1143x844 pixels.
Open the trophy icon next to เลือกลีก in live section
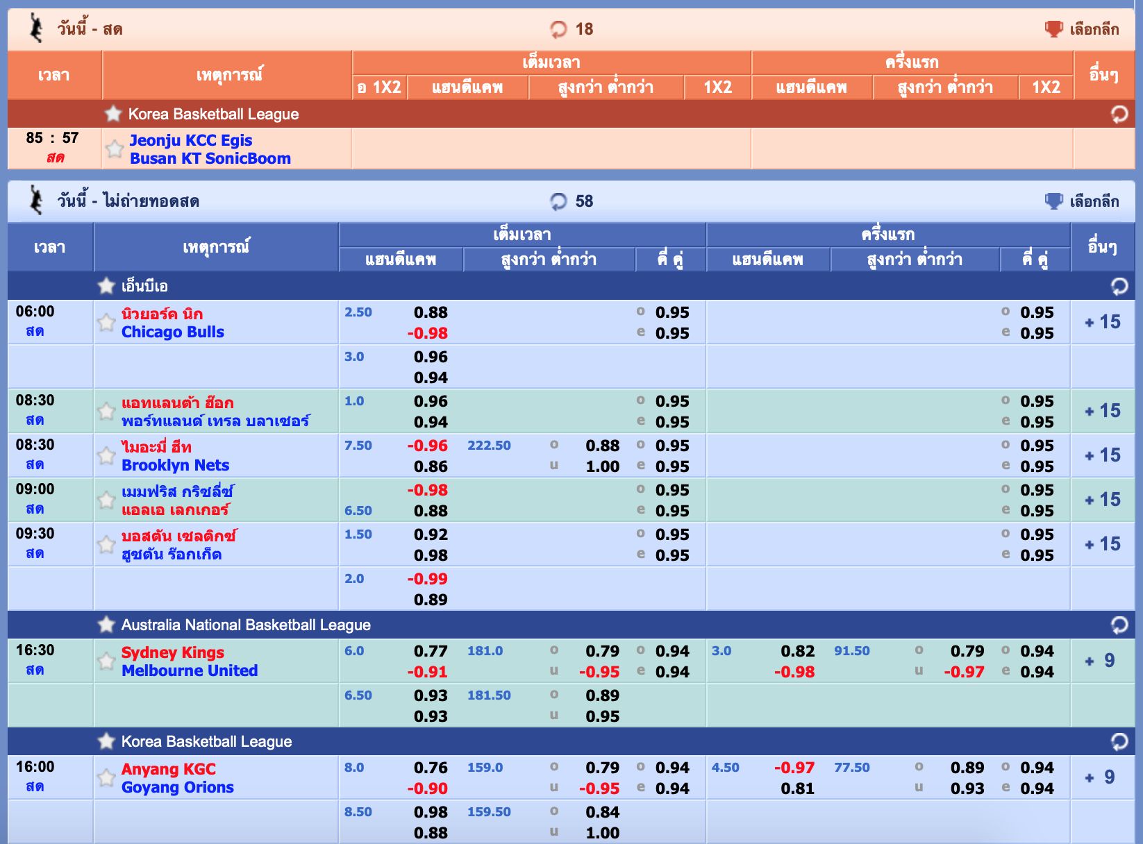pyautogui.click(x=1053, y=29)
